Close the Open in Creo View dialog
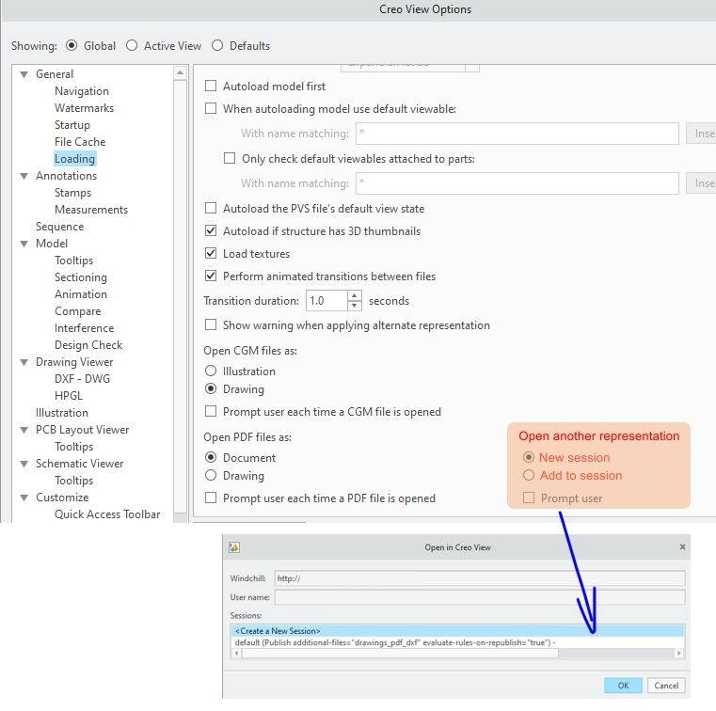The width and height of the screenshot is (716, 711). (682, 546)
